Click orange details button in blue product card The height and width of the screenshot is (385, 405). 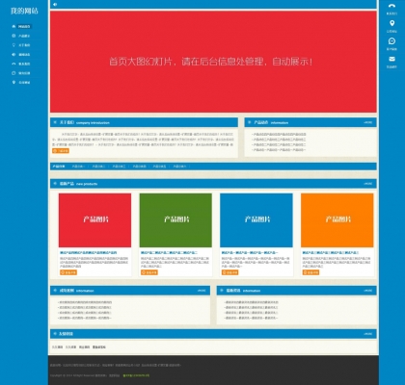tap(229, 272)
